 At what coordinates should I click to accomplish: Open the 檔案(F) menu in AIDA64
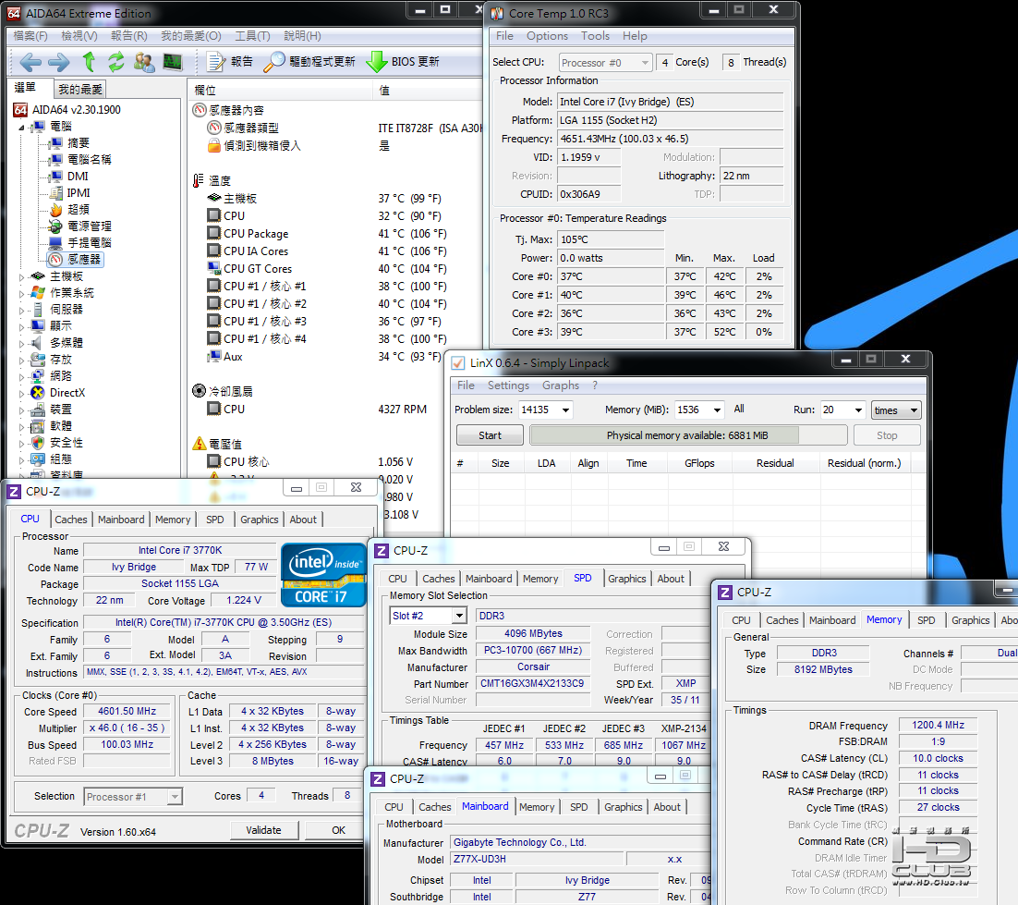pyautogui.click(x=30, y=36)
